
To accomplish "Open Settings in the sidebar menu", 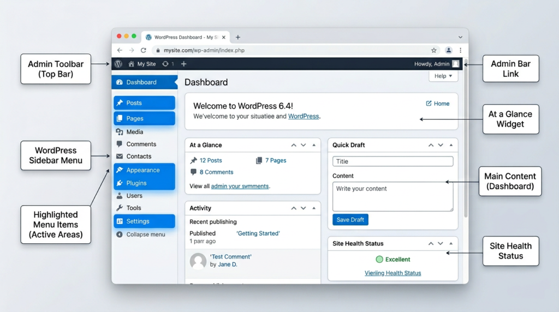I will tap(144, 221).
